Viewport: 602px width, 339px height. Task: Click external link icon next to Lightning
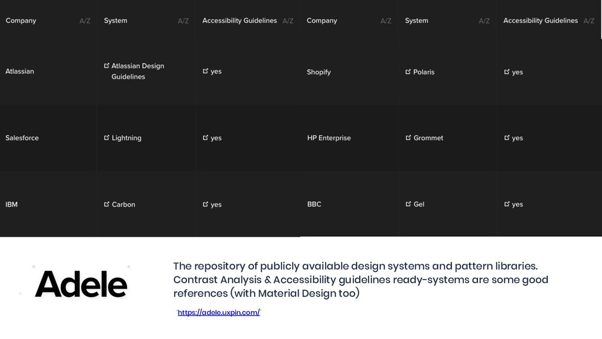[x=107, y=138]
